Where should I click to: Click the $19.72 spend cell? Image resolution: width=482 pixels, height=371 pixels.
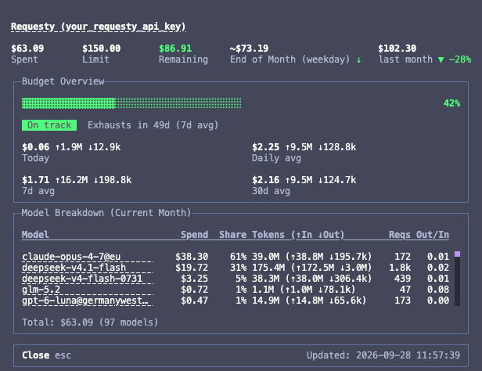coord(192,268)
